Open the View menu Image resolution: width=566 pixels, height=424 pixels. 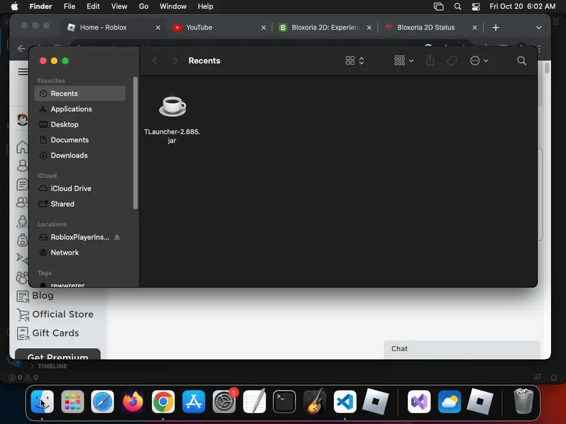click(119, 7)
